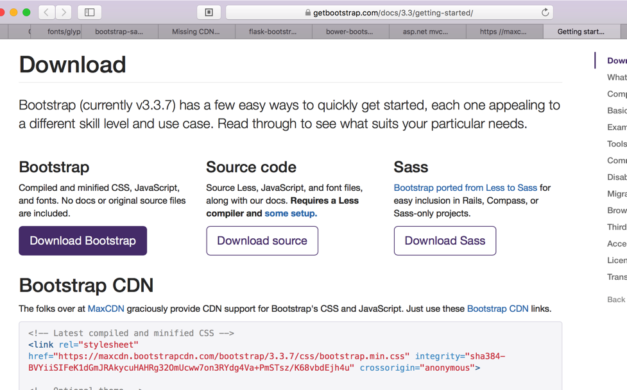The height and width of the screenshot is (390, 627).
Task: Click the 'Source code' heading
Action: pyautogui.click(x=251, y=167)
